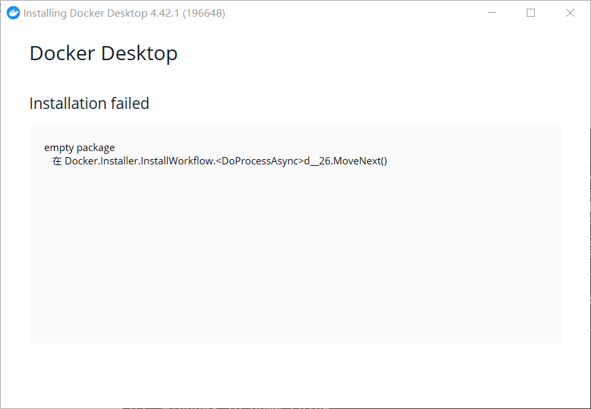This screenshot has width=591, height=409.
Task: Click blank white area below error panel
Action: tap(295, 375)
